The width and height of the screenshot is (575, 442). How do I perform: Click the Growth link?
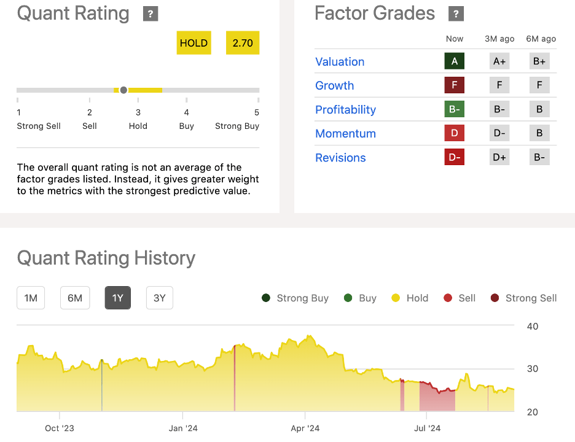click(334, 85)
